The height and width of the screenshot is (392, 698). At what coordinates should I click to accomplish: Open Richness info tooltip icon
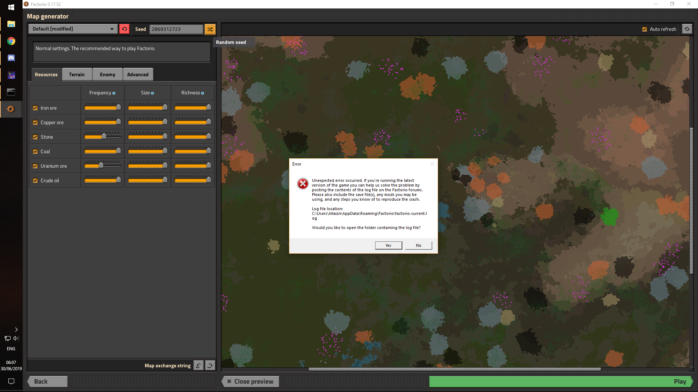click(x=202, y=93)
